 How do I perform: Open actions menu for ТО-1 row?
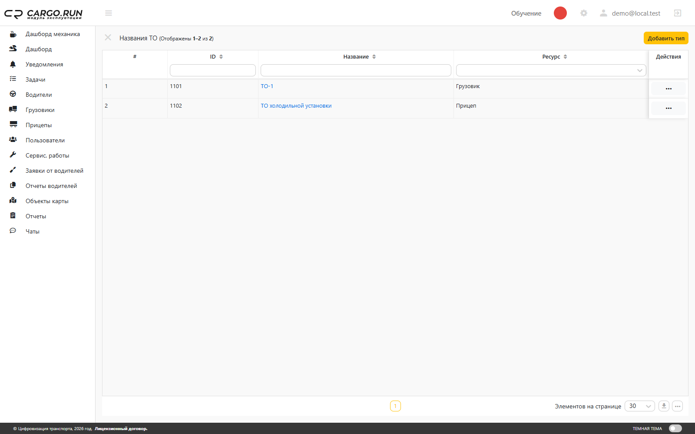tap(669, 89)
